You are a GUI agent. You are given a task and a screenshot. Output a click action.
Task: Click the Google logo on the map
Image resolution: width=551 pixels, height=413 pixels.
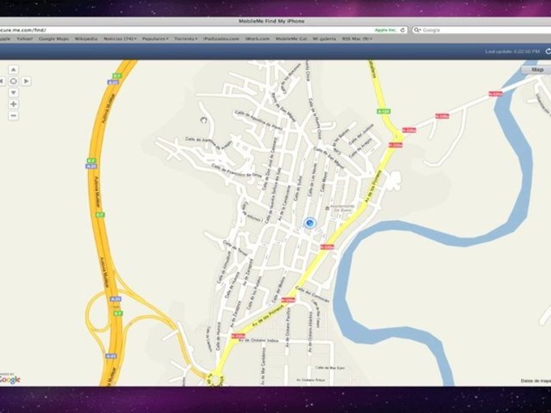tap(10, 379)
